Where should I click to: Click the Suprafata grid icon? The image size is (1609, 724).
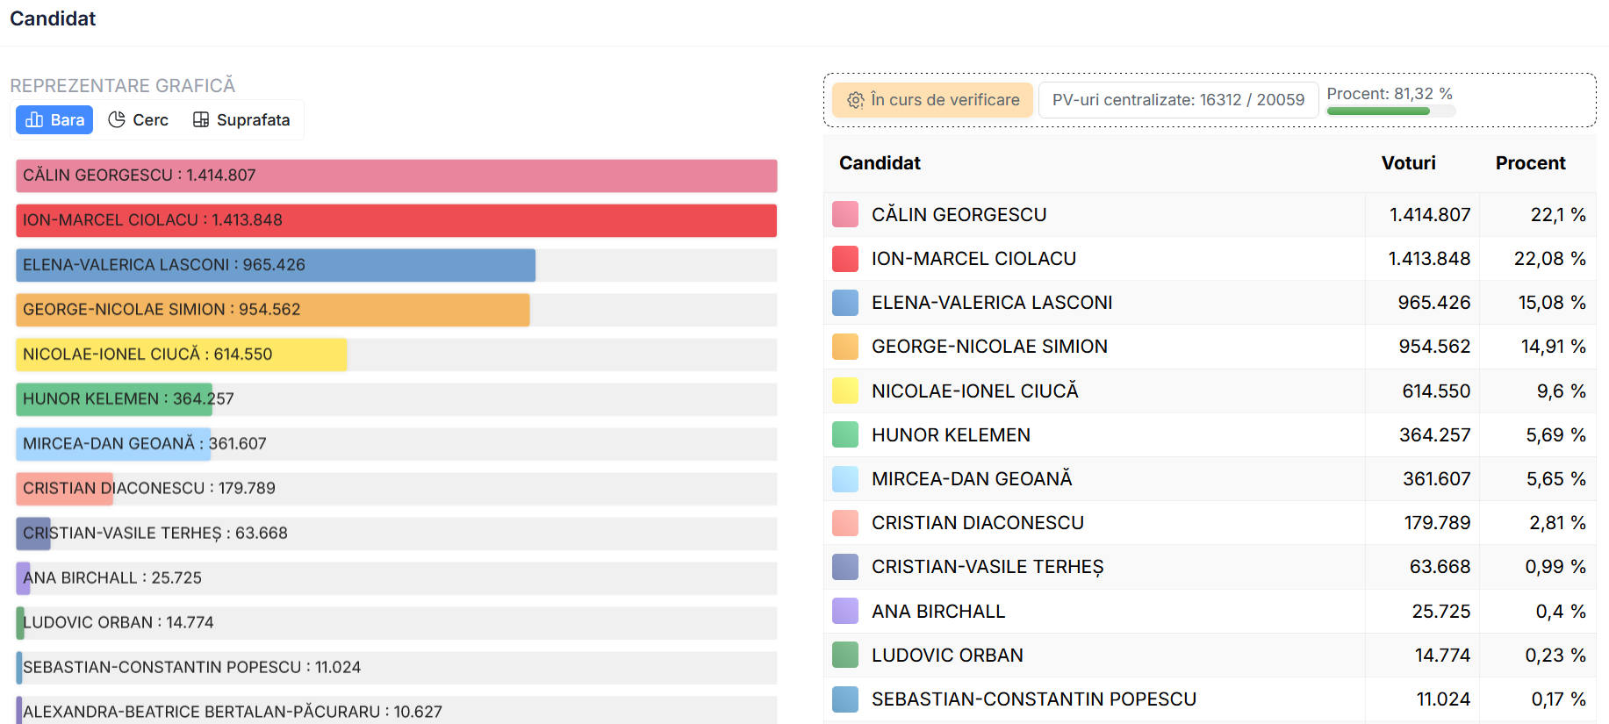[x=201, y=120]
